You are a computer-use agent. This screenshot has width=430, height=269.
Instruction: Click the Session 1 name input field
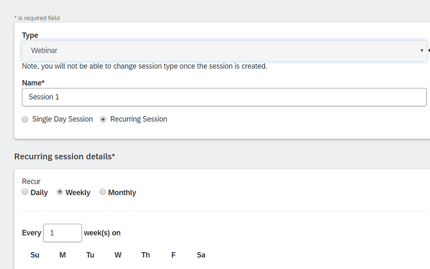coord(224,97)
